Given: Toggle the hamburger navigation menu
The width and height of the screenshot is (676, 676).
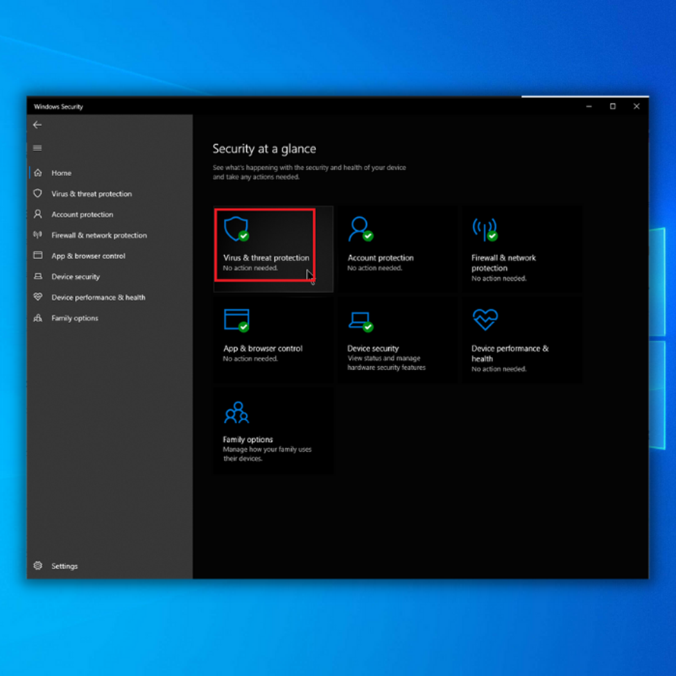Looking at the screenshot, I should pyautogui.click(x=37, y=148).
